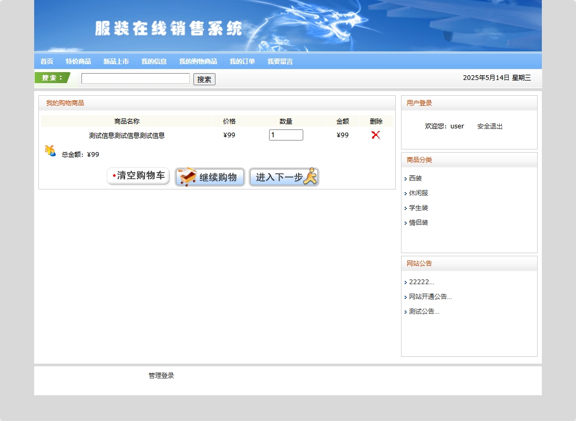Go to 特价商品 in navigation bar
576x421 pixels.
78,62
